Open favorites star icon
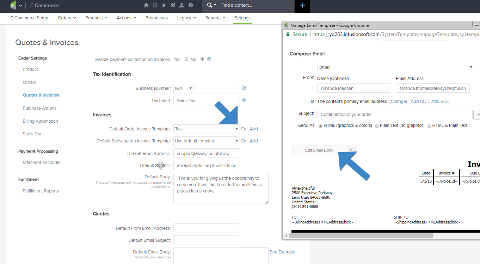The height and width of the screenshot is (264, 480). 164,5
